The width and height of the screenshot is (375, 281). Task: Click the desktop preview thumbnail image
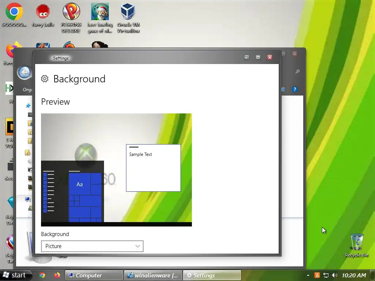(x=116, y=170)
